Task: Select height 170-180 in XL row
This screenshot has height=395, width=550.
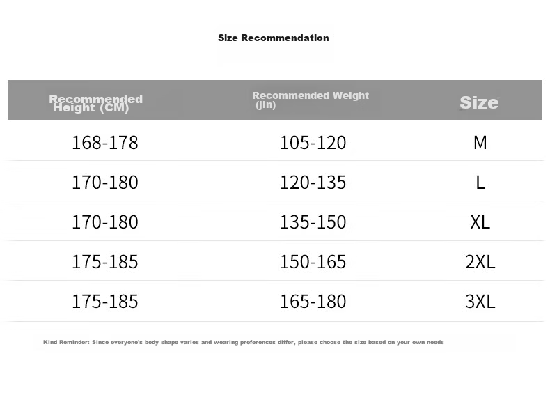Action: click(105, 222)
